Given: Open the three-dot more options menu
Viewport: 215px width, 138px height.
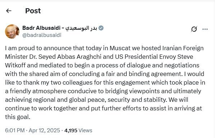Looking at the screenshot, I should [x=205, y=29].
